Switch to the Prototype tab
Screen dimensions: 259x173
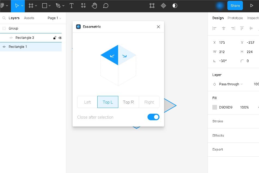click(235, 18)
